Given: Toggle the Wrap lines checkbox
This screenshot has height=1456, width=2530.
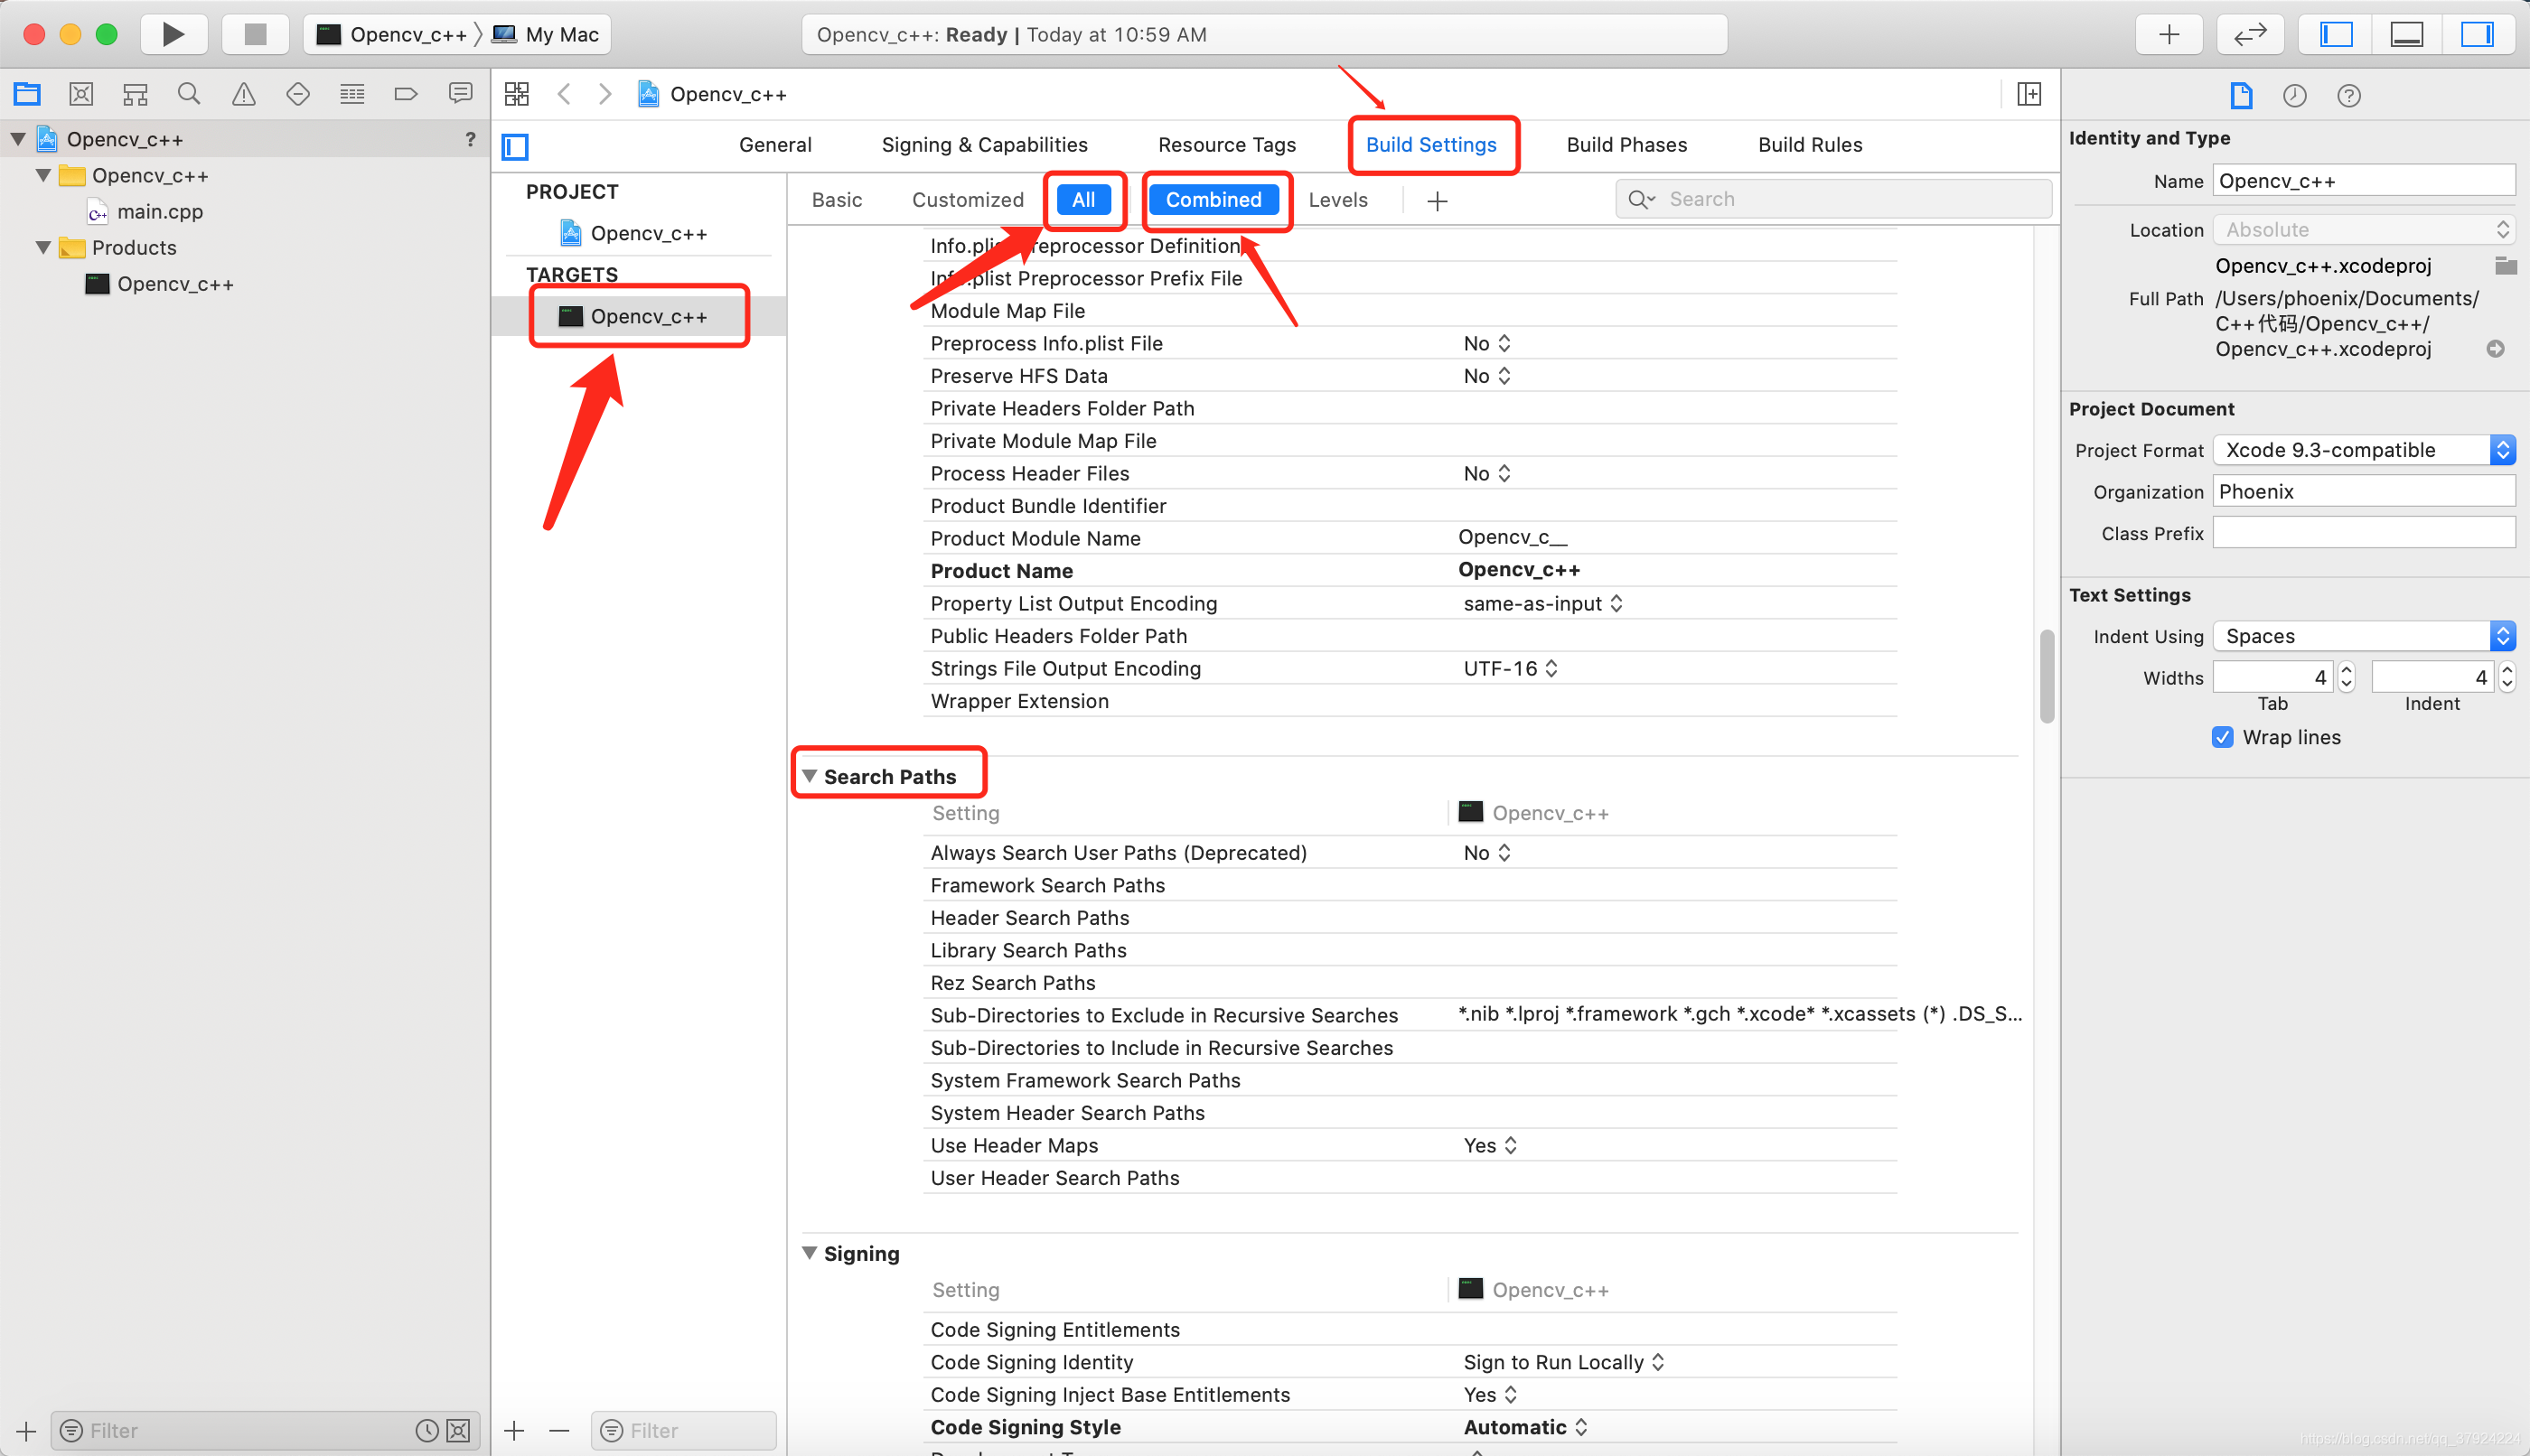Looking at the screenshot, I should click(x=2222, y=737).
